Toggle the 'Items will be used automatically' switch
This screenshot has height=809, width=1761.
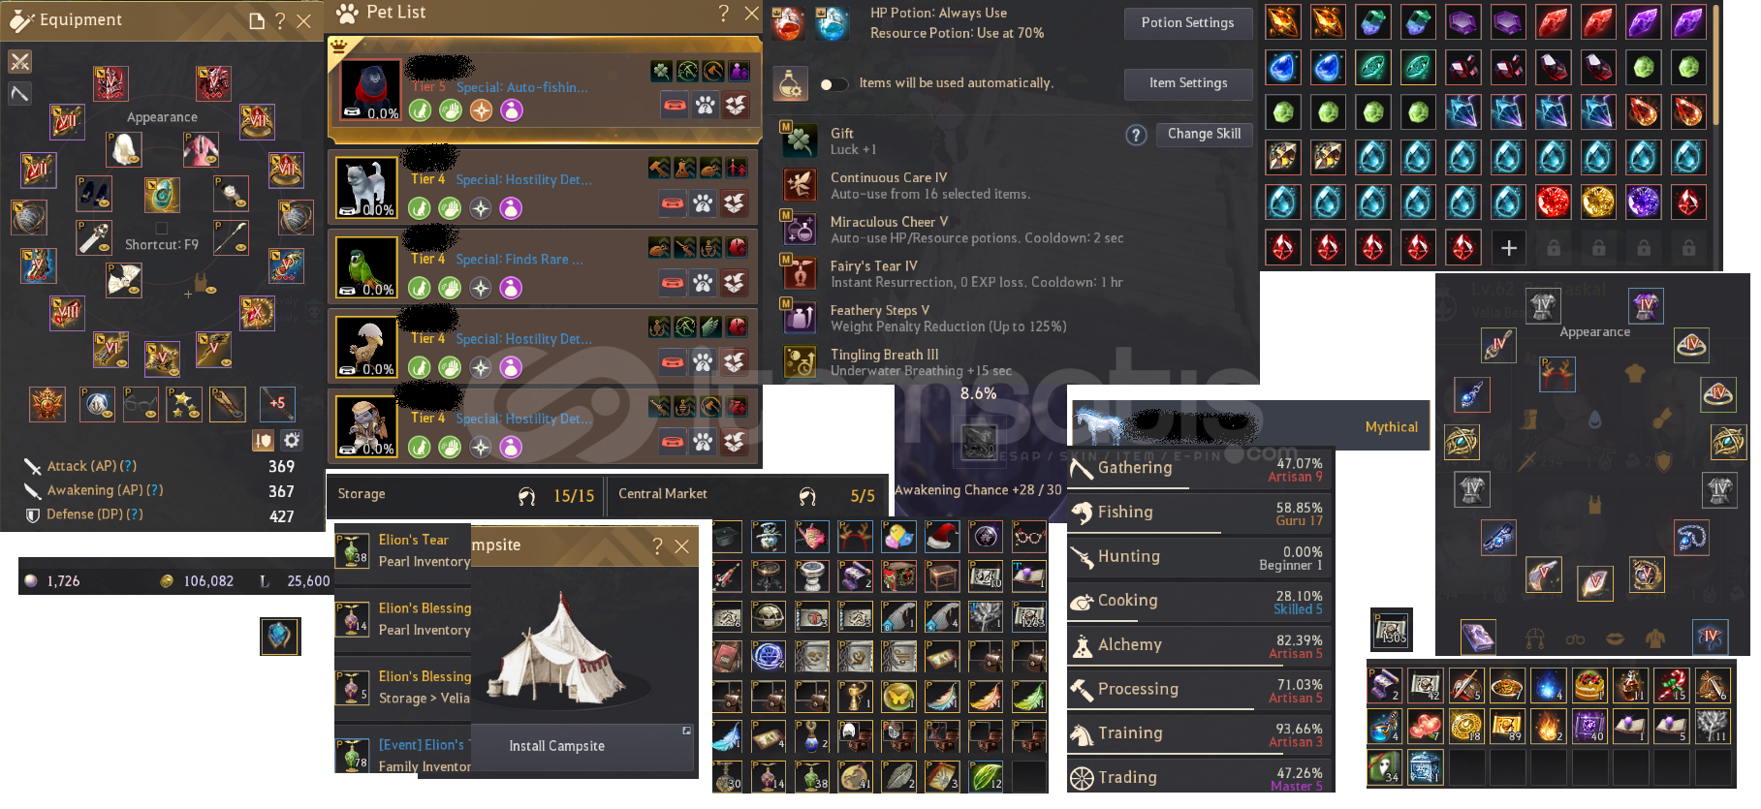coord(833,84)
